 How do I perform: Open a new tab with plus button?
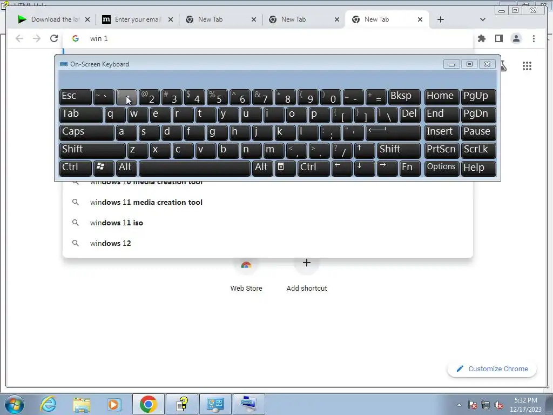tap(441, 19)
